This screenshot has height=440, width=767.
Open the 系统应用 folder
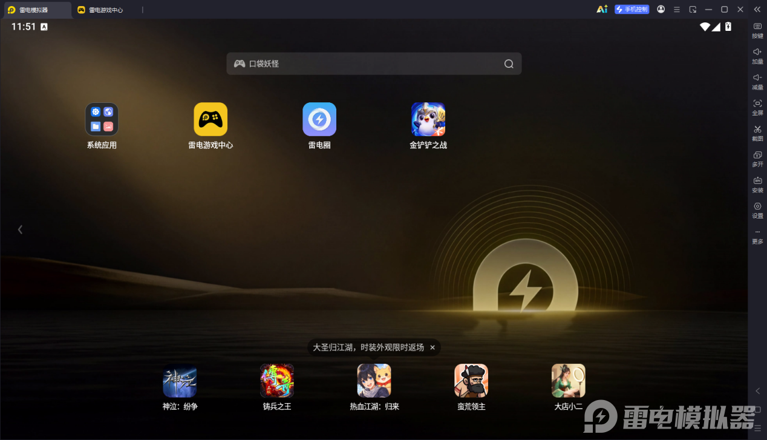click(102, 119)
